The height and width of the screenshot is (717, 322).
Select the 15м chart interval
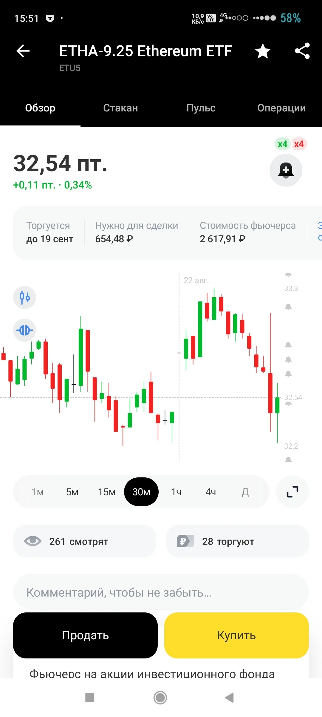tap(107, 492)
